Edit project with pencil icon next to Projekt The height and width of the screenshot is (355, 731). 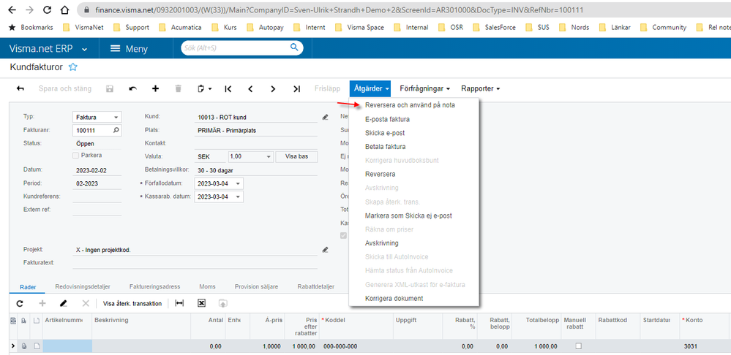click(326, 250)
